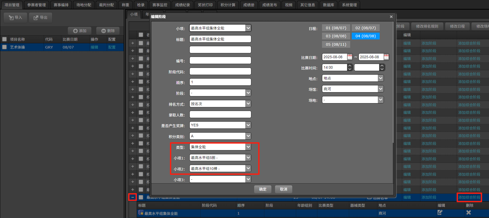Click the 确定 confirm button
The width and height of the screenshot is (489, 218).
click(x=263, y=189)
